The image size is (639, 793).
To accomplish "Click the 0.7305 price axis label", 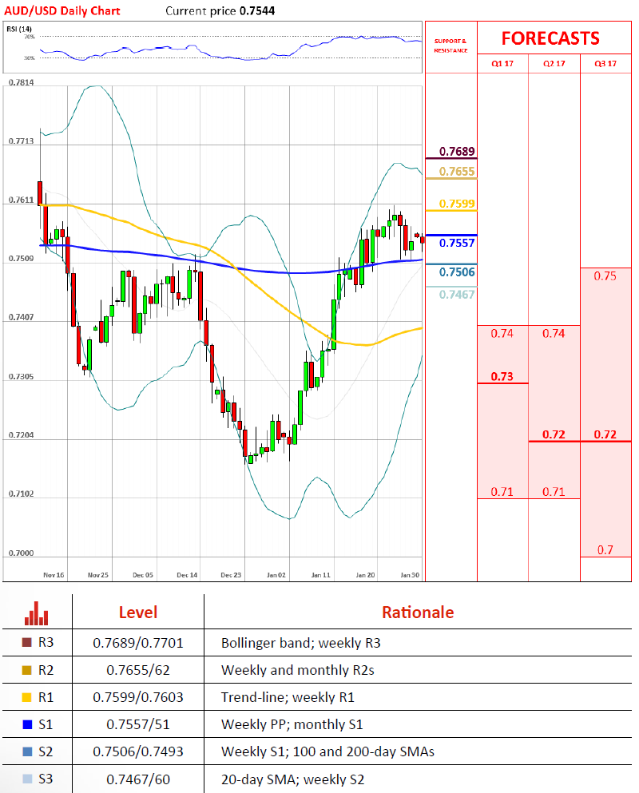I will click(22, 377).
